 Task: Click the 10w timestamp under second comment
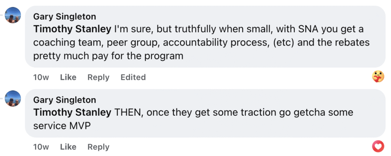pos(41,147)
